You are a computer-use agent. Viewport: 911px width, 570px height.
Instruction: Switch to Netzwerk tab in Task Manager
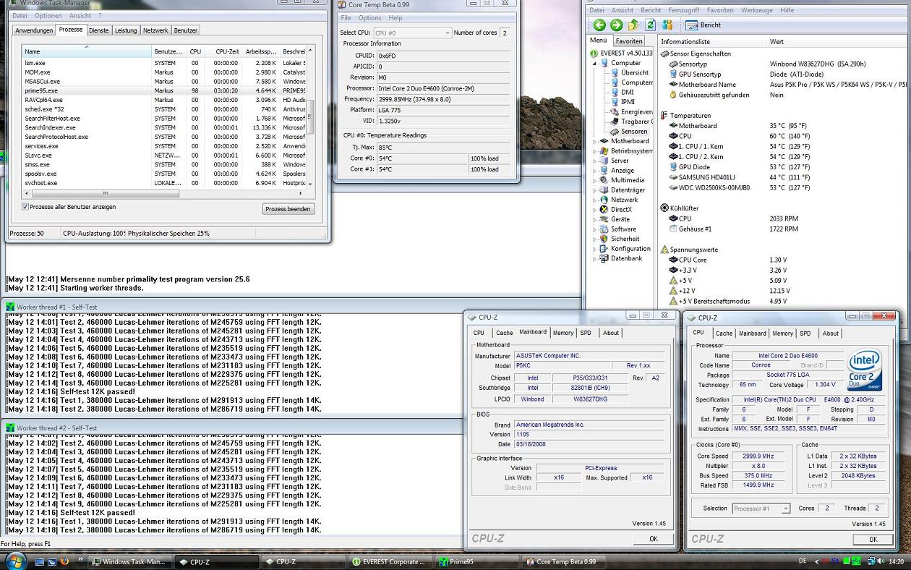(155, 30)
